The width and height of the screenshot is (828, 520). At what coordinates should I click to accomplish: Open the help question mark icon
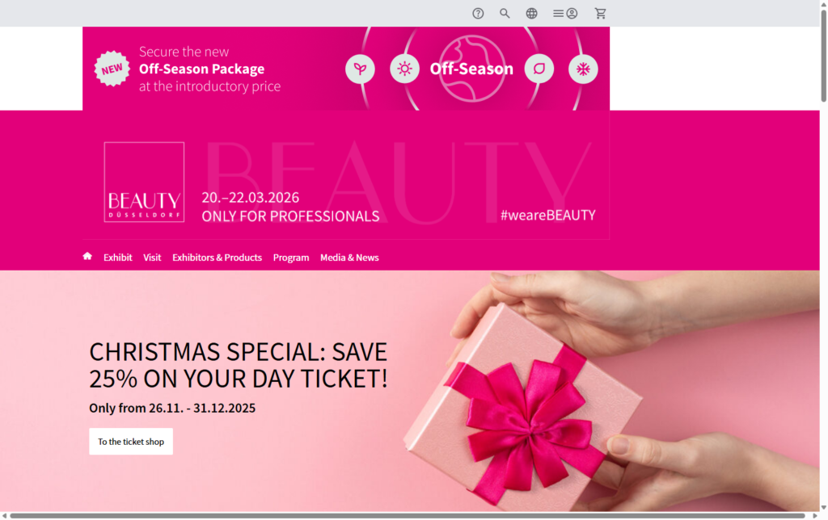pyautogui.click(x=478, y=14)
